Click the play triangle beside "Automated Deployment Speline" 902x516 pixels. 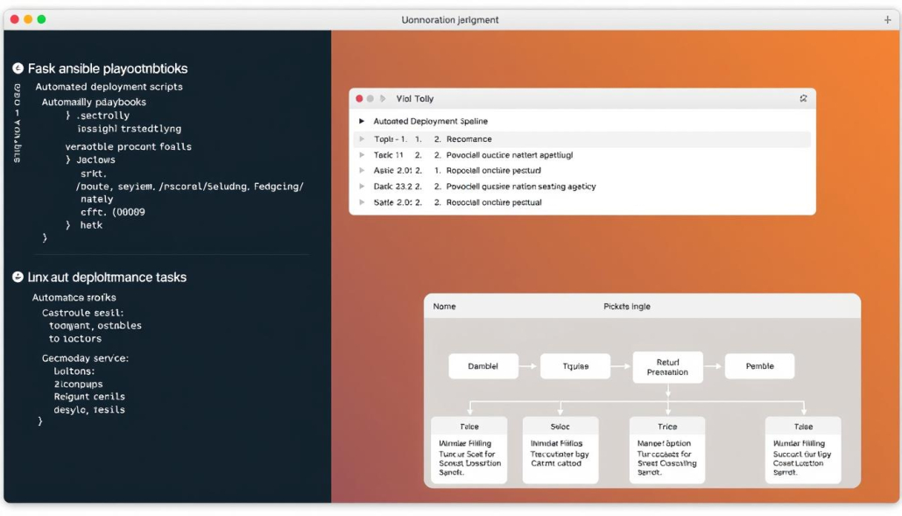362,121
